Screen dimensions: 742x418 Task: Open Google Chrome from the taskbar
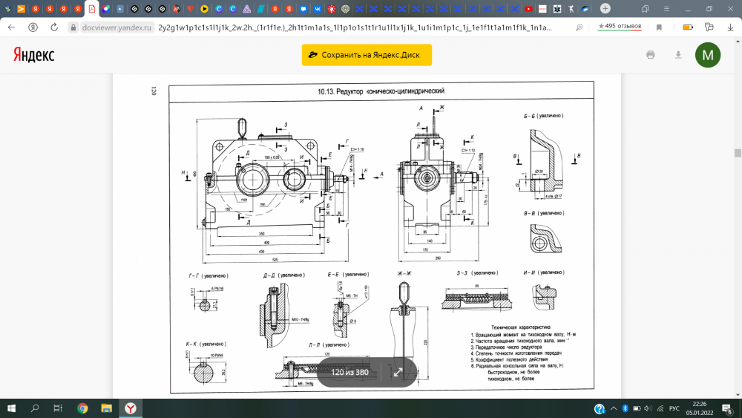[82, 408]
